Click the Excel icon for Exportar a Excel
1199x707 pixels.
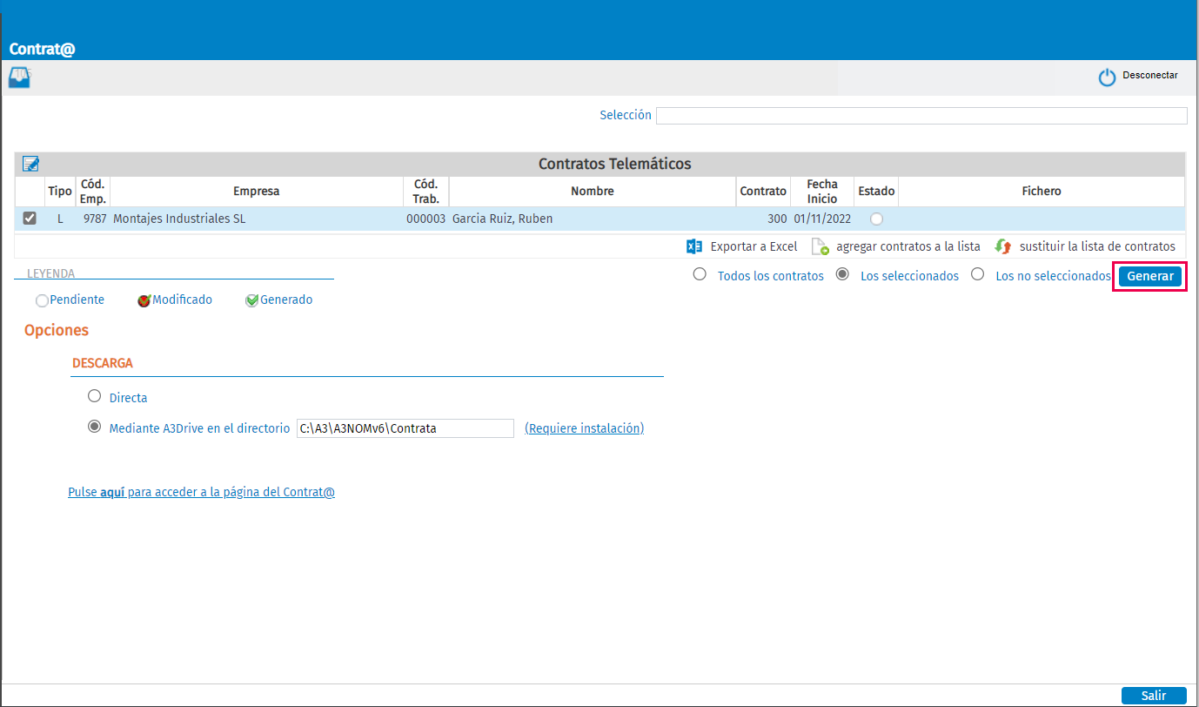pyautogui.click(x=694, y=246)
